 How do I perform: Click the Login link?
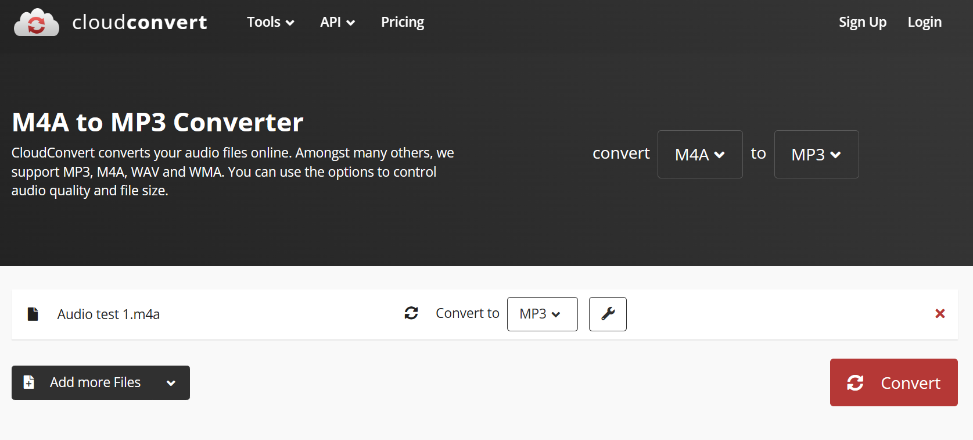(x=924, y=22)
